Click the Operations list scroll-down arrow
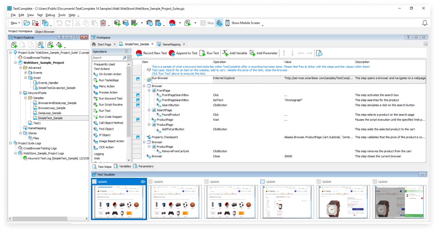 129,160
